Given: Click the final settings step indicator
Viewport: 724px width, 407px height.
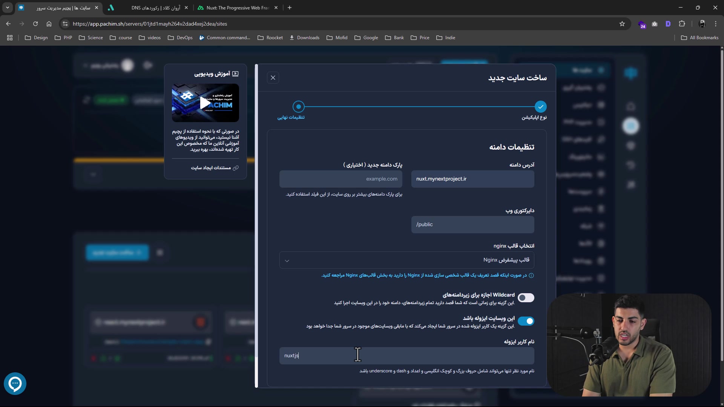Looking at the screenshot, I should 298,107.
